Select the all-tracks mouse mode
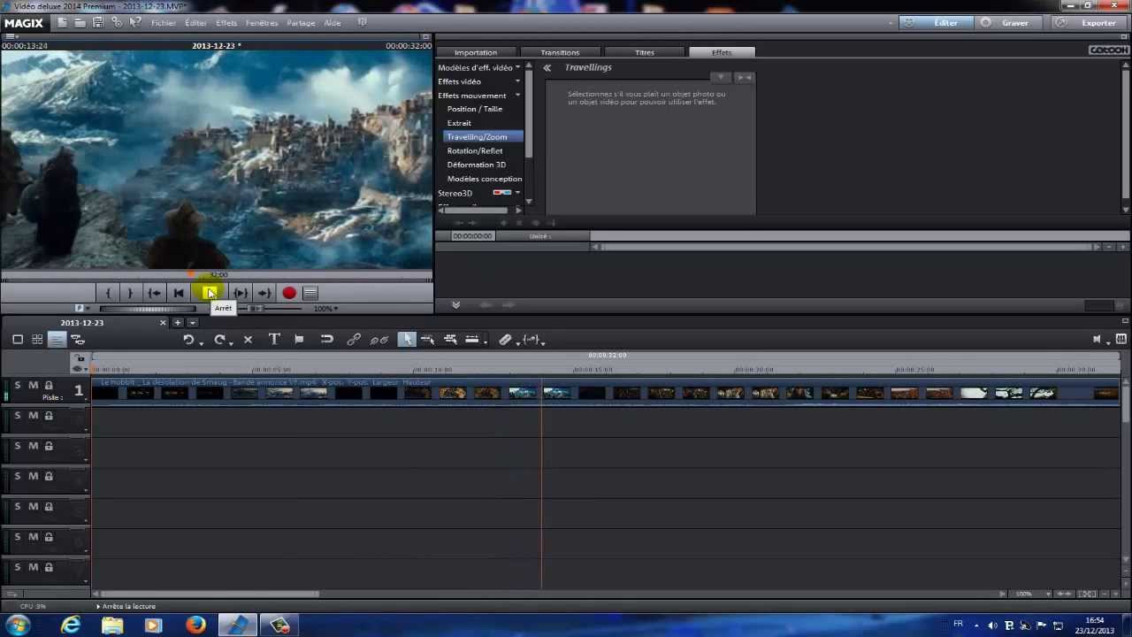The width and height of the screenshot is (1132, 637). click(x=450, y=339)
